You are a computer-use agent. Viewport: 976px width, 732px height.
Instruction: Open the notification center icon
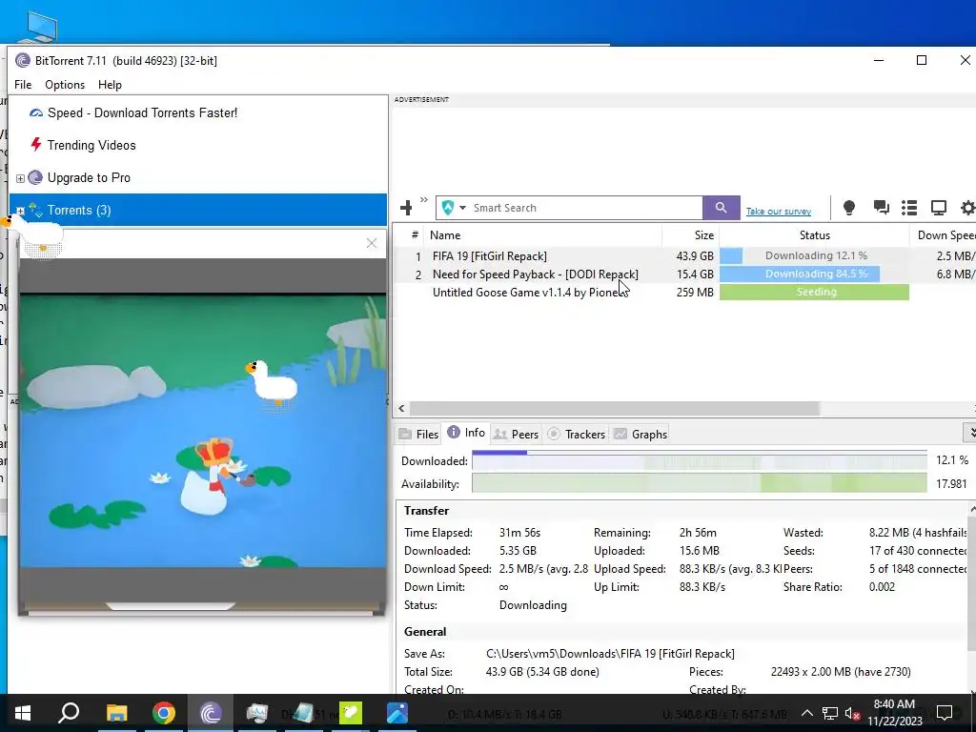click(x=945, y=713)
